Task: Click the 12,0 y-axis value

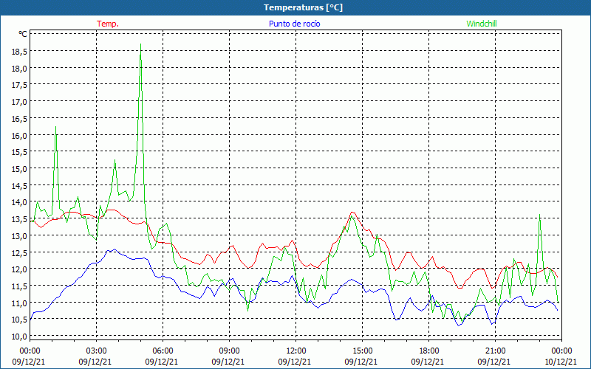Action: point(19,269)
